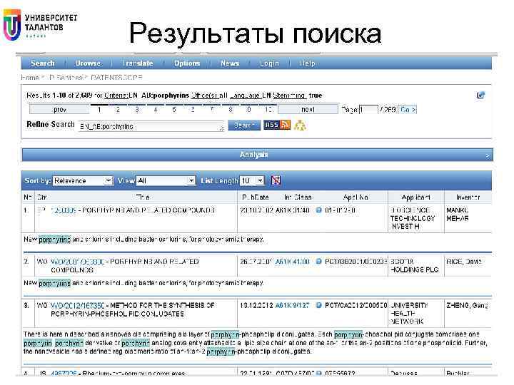Image resolution: width=514 pixels, height=385 pixels.
Task: Click the Language link in results summary
Action: point(246,96)
